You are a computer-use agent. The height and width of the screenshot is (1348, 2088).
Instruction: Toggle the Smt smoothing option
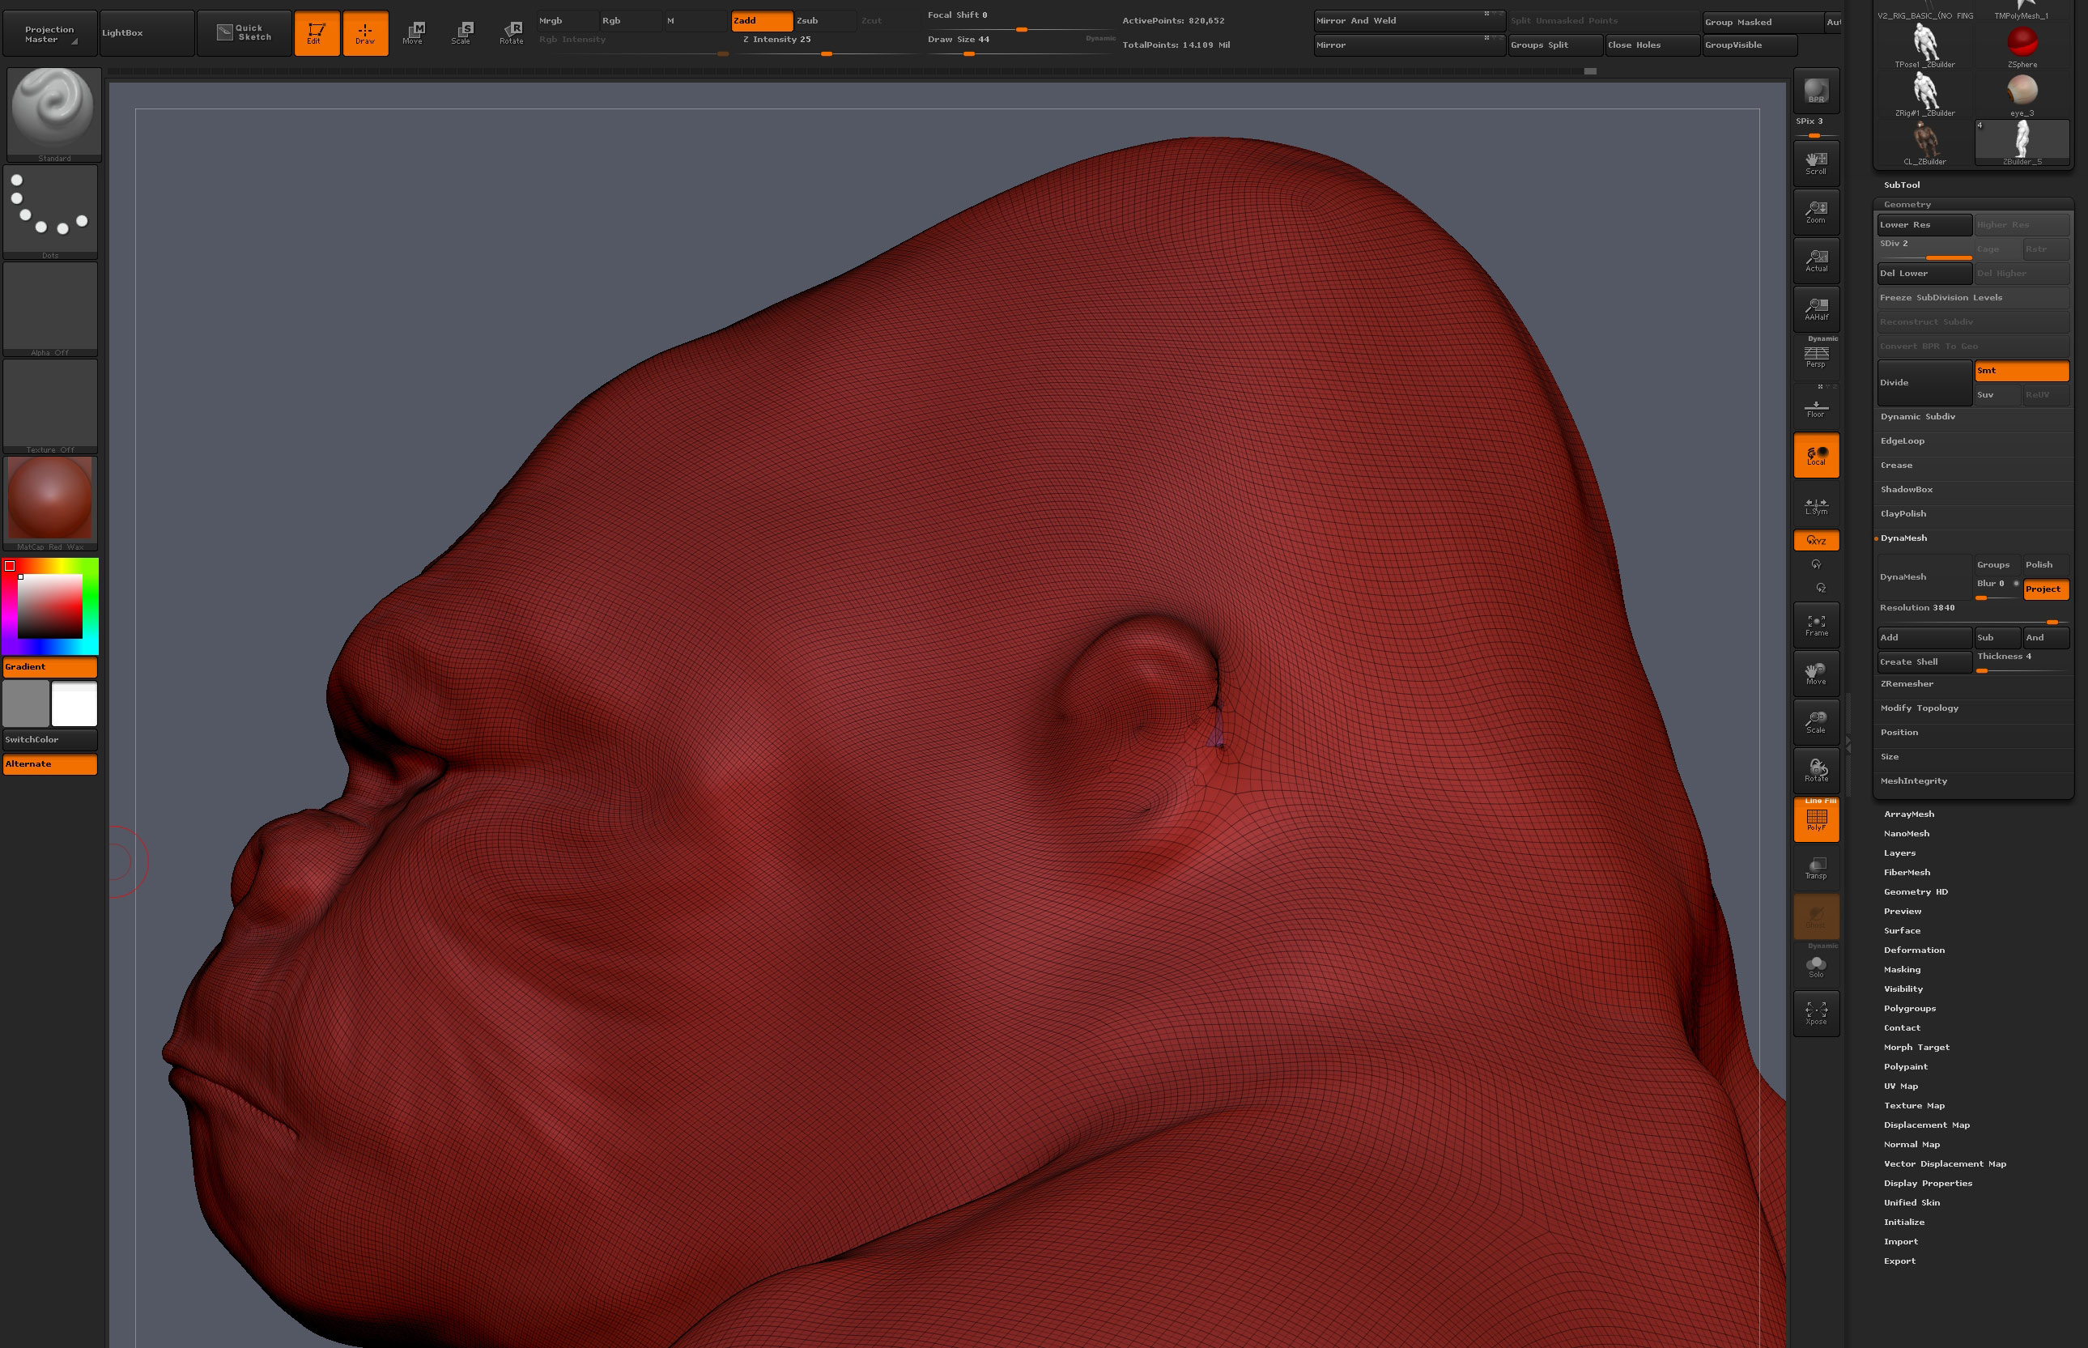[x=2022, y=371]
